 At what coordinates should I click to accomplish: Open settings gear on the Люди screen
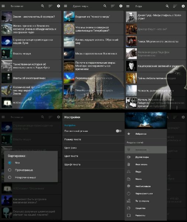(x=183, y=6)
